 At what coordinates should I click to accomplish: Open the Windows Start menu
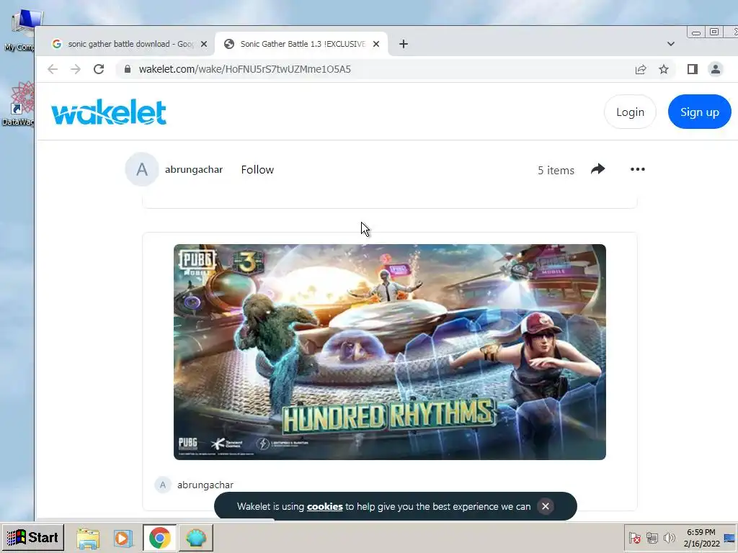32,537
